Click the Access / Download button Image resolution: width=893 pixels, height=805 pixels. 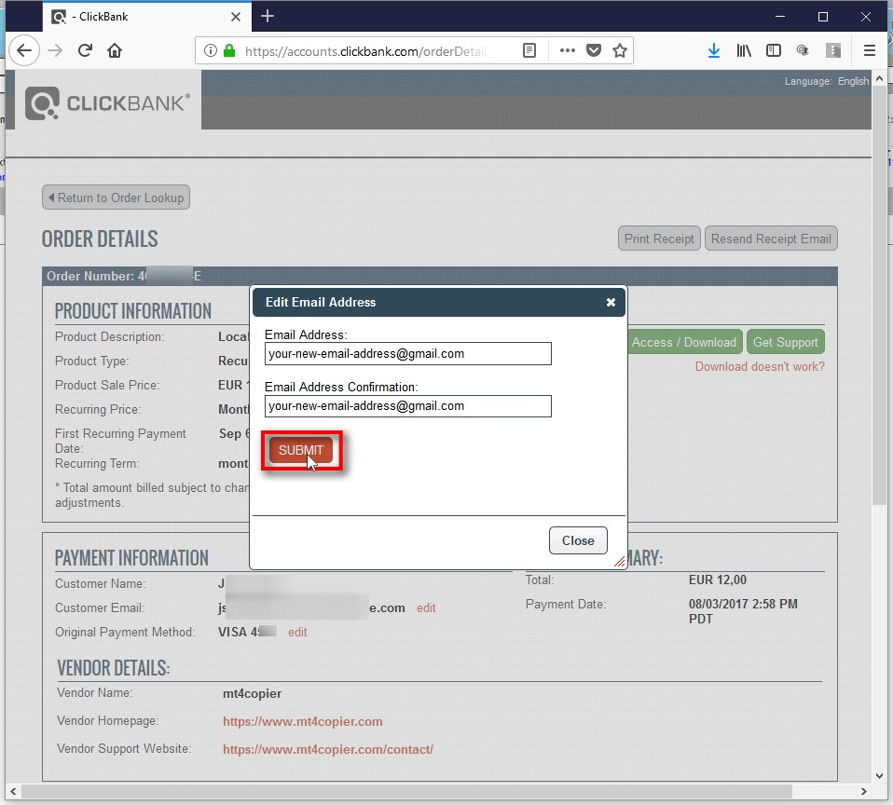coord(685,342)
